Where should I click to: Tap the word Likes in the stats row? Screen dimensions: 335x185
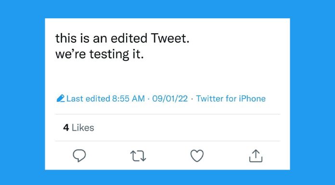pyautogui.click(x=83, y=128)
